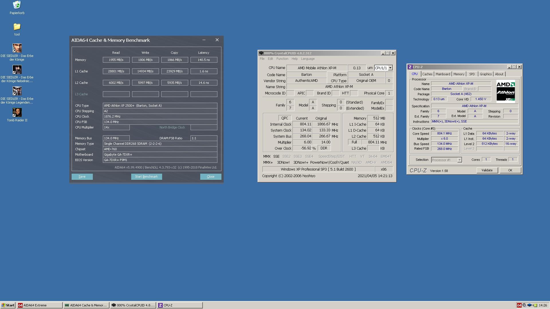
Task: Click Start Benchmark button
Action: pos(146,177)
